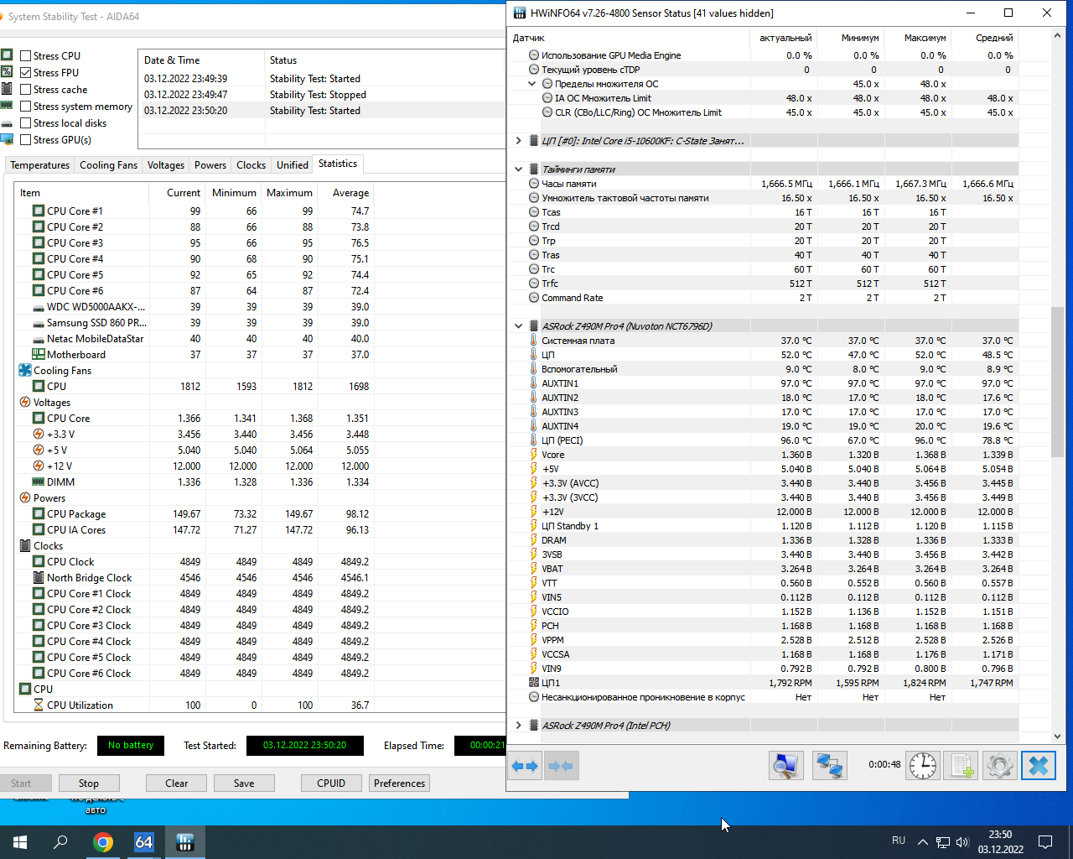This screenshot has height=859, width=1073.
Task: Switch to the Temperatures tab
Action: click(x=40, y=165)
